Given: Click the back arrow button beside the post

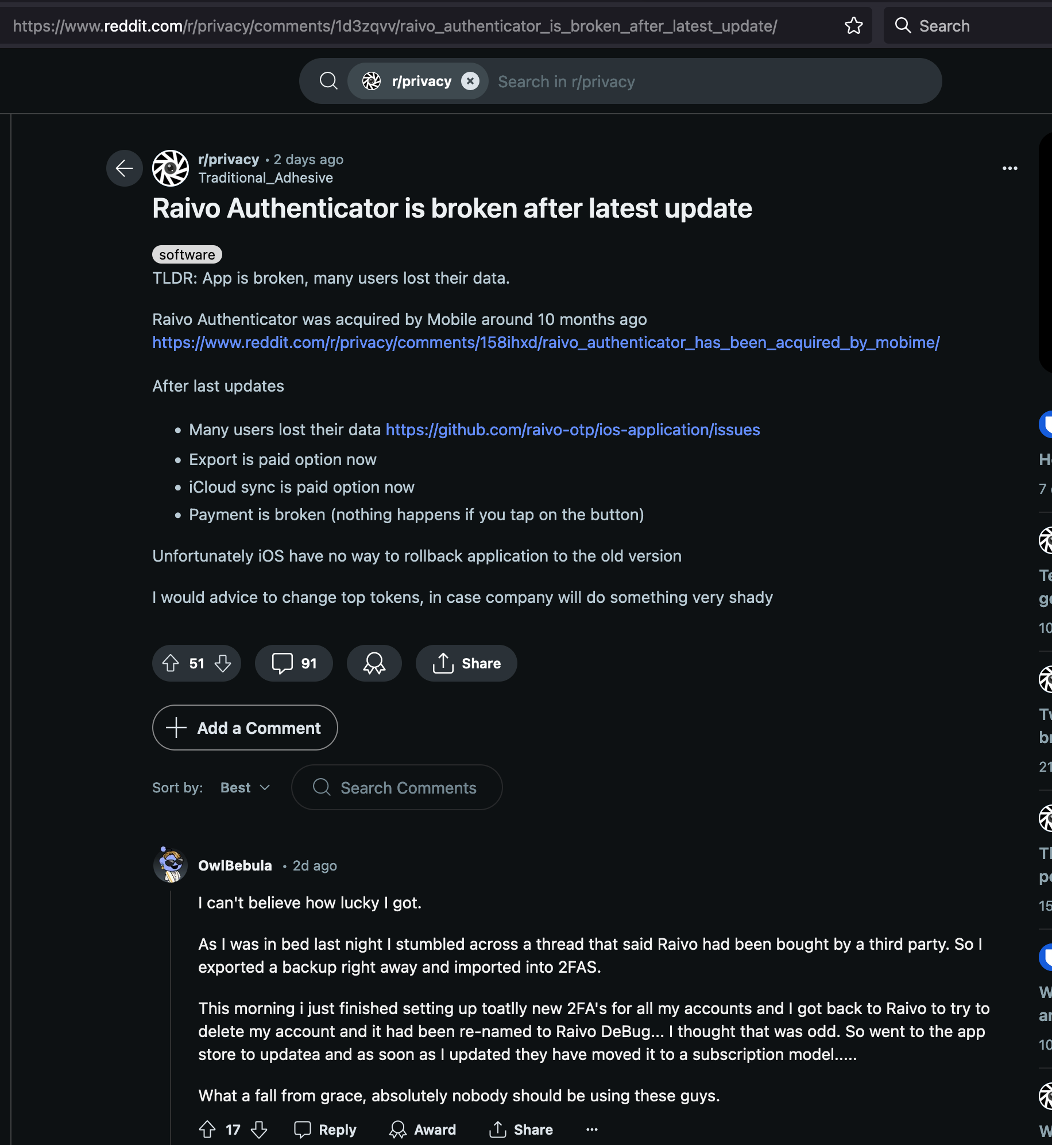Looking at the screenshot, I should tap(124, 168).
